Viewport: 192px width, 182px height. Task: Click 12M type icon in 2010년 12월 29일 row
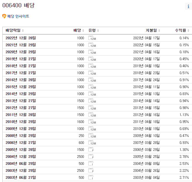pyautogui.click(x=92, y=122)
